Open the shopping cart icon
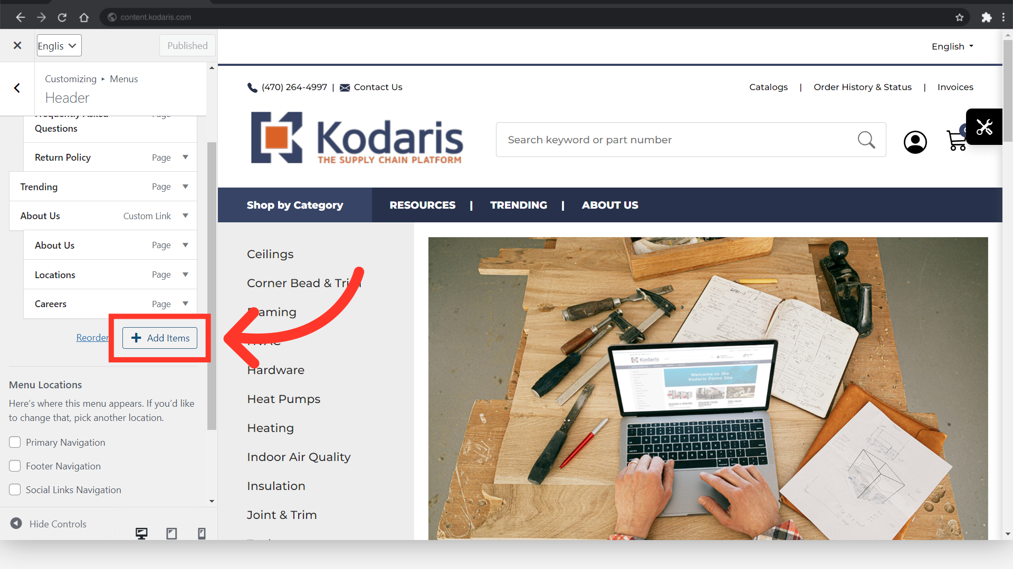This screenshot has width=1013, height=569. [956, 140]
